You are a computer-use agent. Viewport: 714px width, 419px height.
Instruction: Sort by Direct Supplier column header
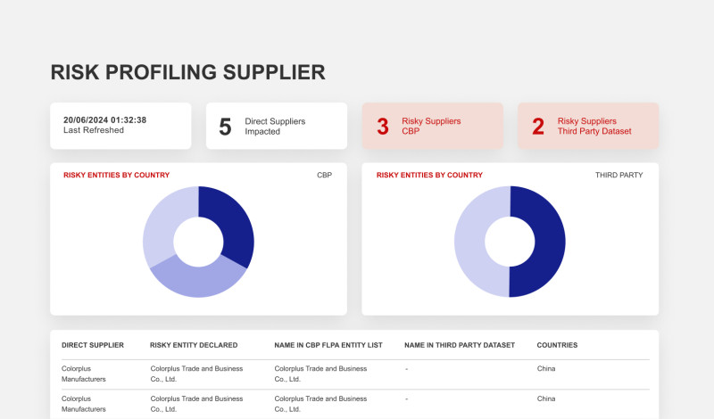[x=93, y=345]
